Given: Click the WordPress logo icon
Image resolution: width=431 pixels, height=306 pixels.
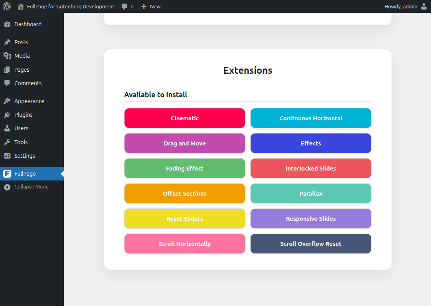Looking at the screenshot, I should click(x=7, y=6).
